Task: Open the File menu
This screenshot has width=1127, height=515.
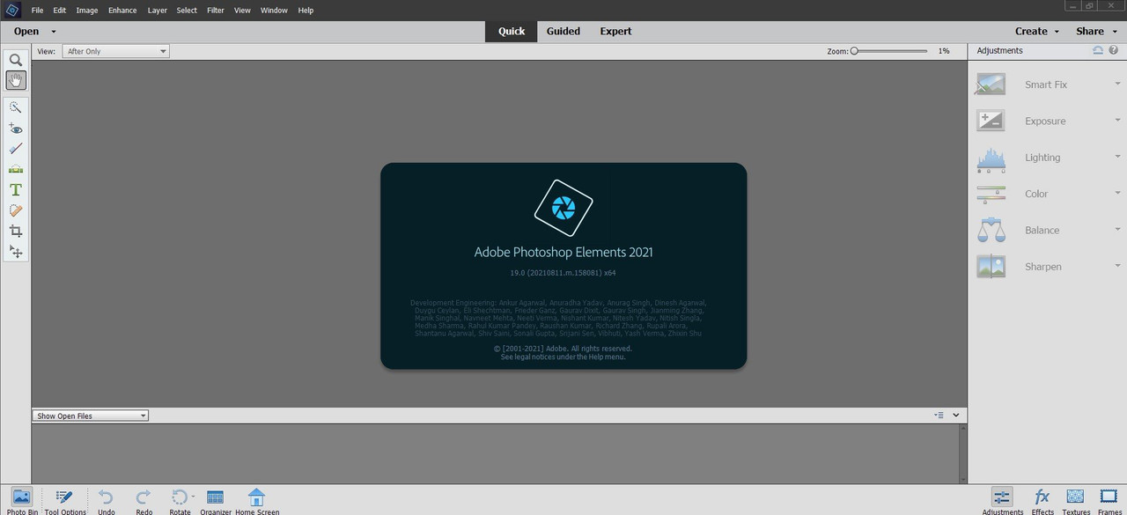Action: tap(37, 11)
